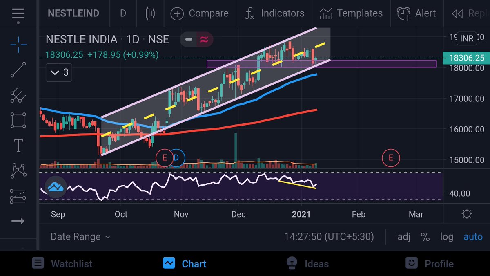Expand the 3 indicators legend
Viewport: 490px width, 276px height.
pos(59,73)
